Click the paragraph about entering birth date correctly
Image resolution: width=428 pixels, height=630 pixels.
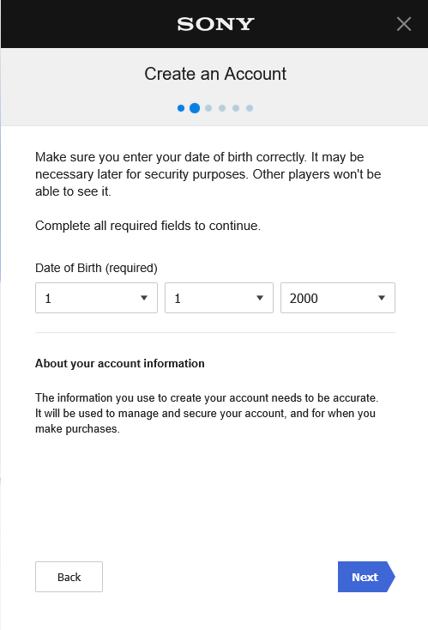point(208,174)
